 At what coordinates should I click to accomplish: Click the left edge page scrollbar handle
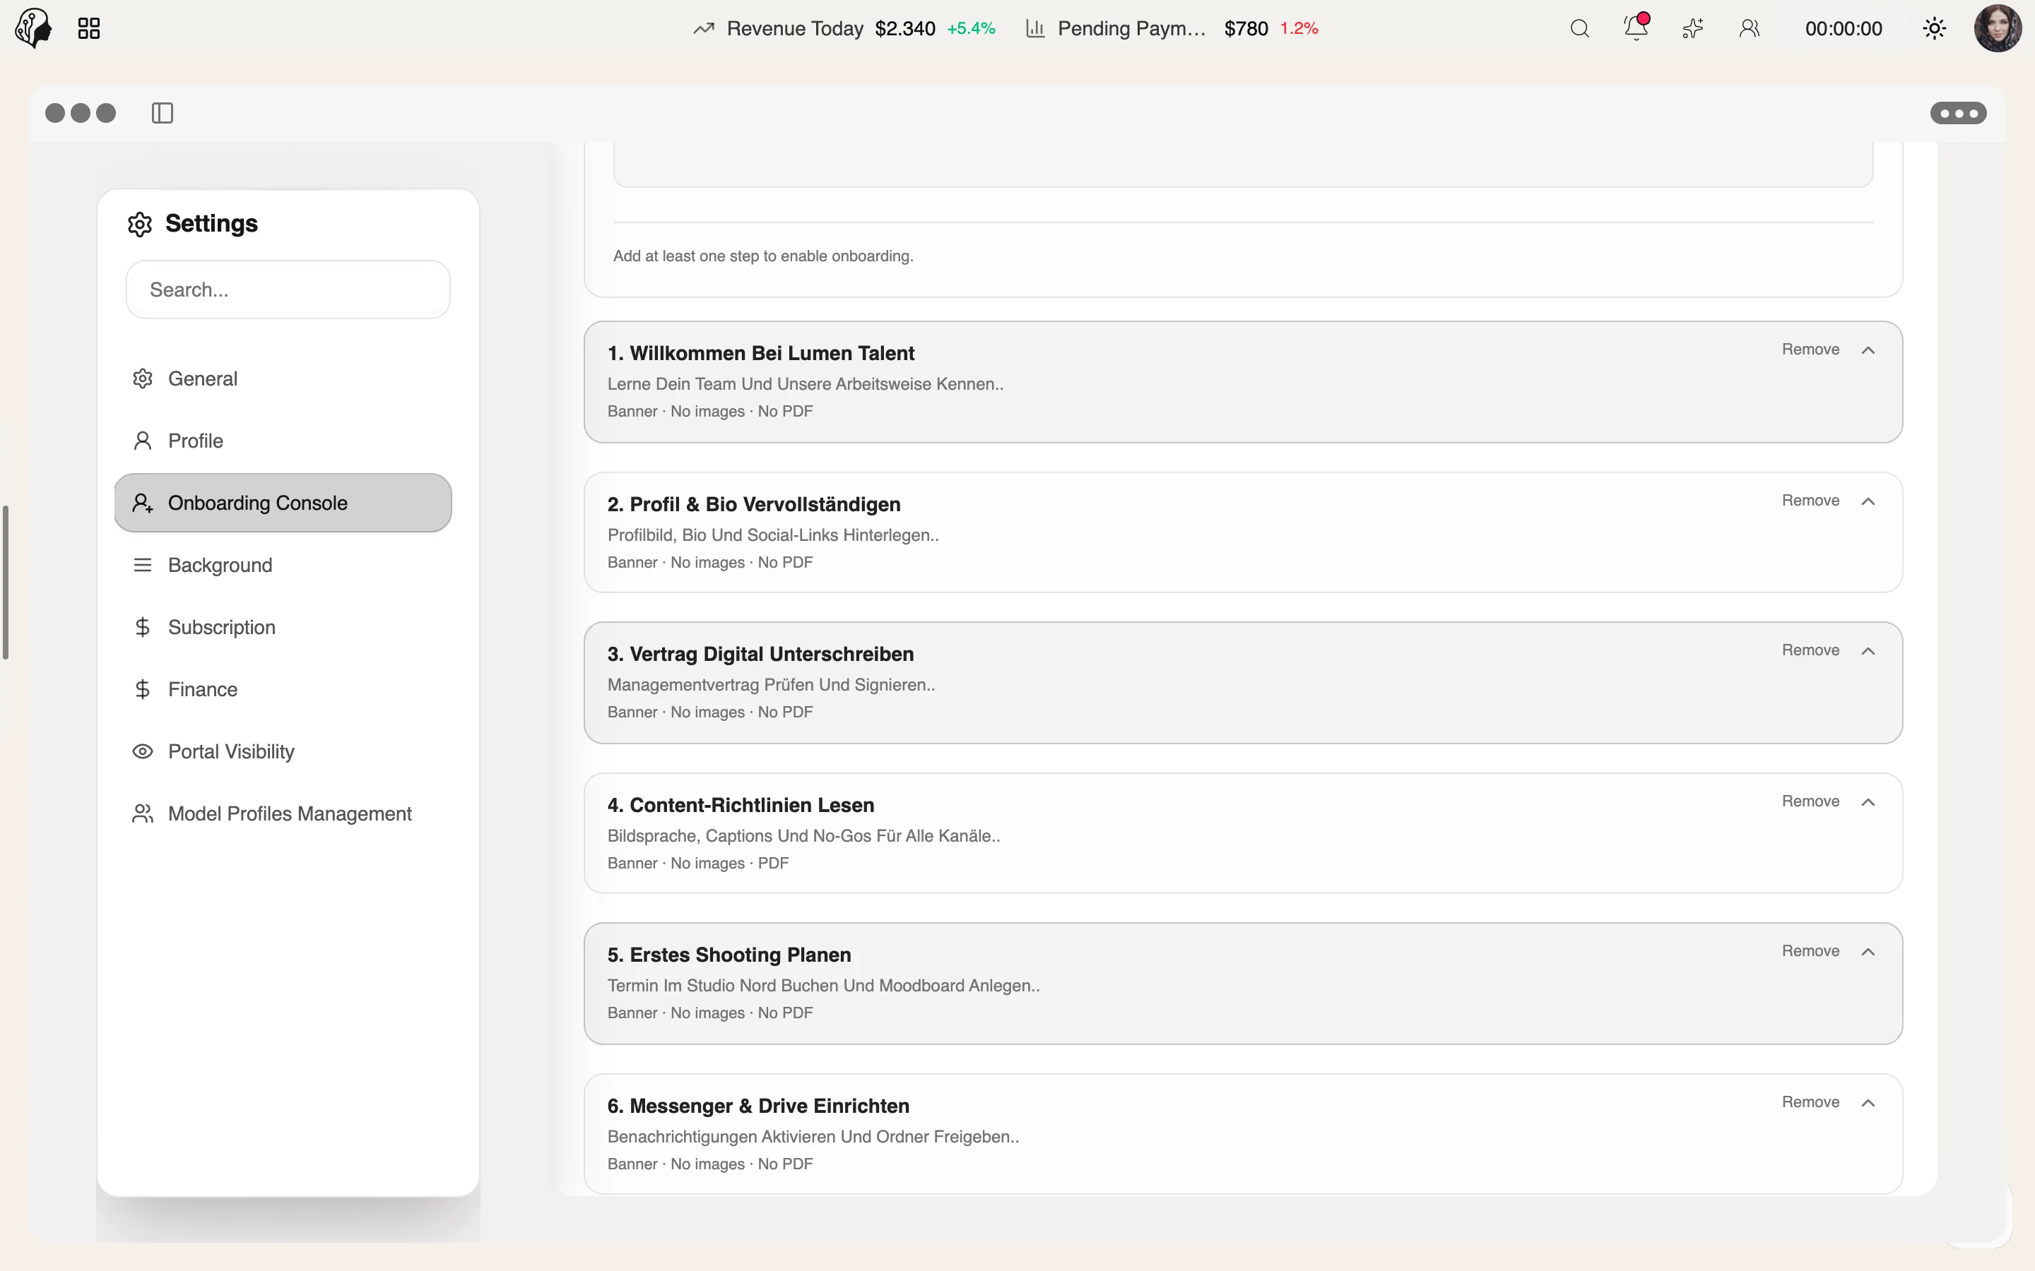pos(5,582)
